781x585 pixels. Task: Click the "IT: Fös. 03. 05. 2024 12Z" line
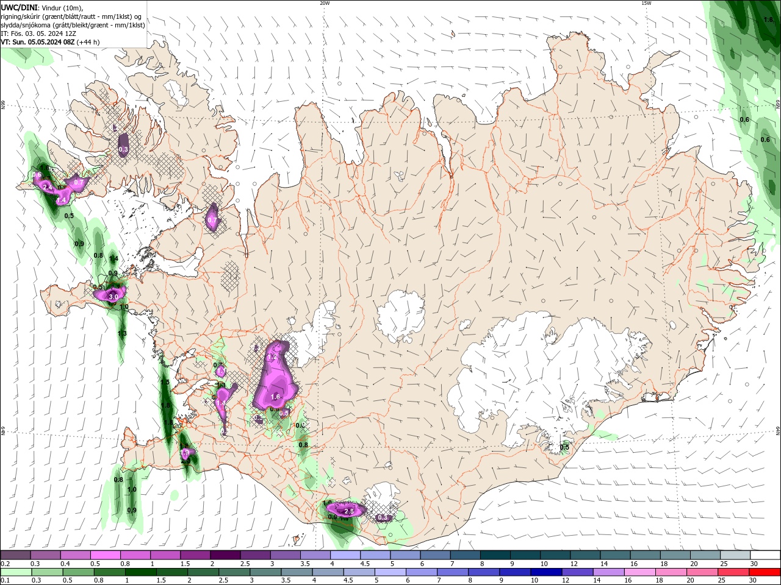point(38,34)
